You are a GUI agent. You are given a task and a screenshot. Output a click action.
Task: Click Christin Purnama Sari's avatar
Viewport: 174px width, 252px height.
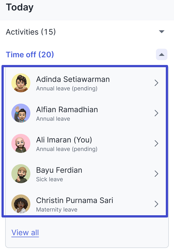pos(21,204)
